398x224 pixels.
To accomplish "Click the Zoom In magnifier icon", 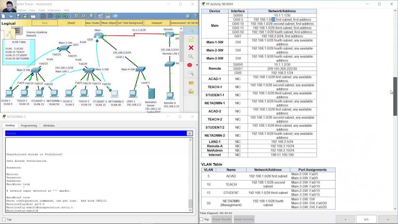I will (76, 16).
